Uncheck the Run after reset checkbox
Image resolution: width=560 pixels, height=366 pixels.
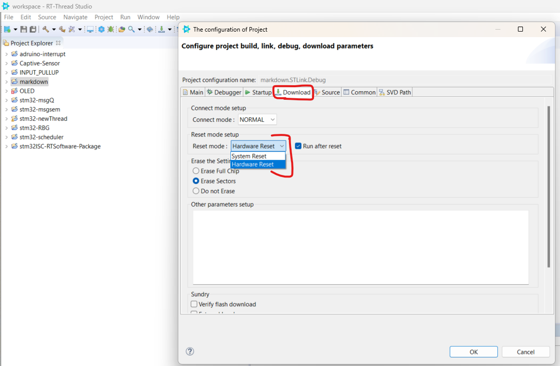(x=299, y=146)
